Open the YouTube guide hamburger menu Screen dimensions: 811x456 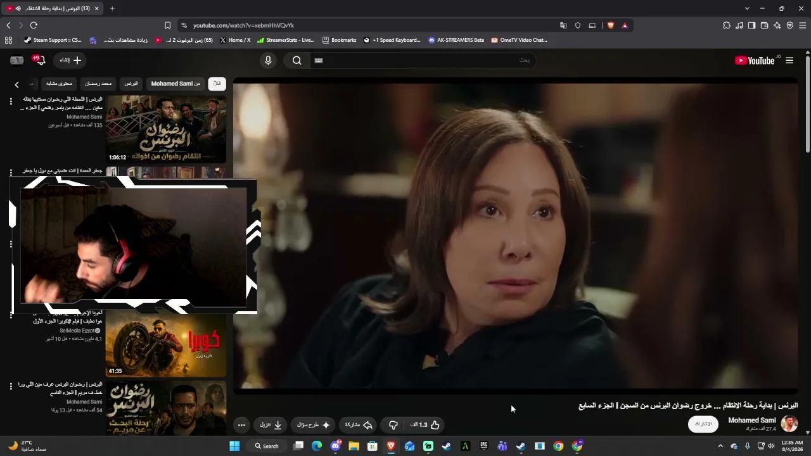[789, 60]
